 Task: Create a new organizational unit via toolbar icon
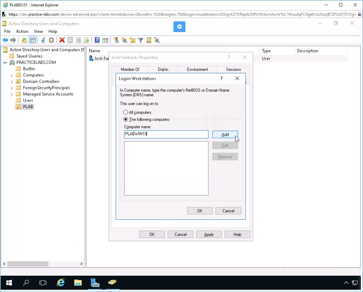133,40
